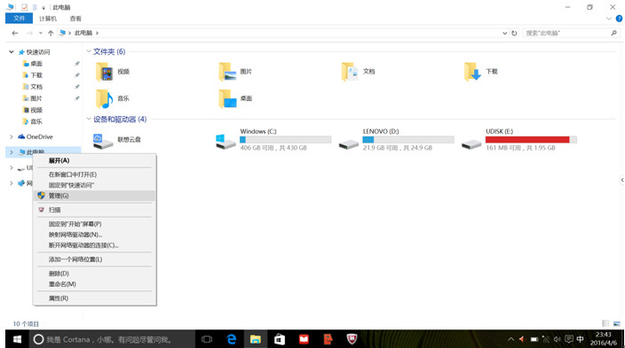Switch to details view icon in status bar
The width and height of the screenshot is (625, 348).
tap(605, 323)
